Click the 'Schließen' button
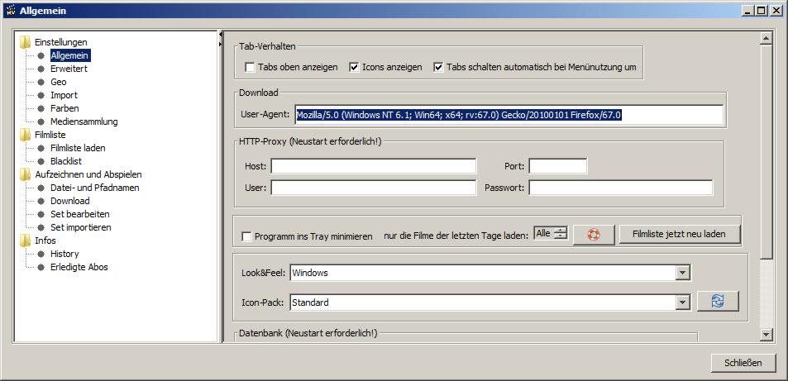Viewport: 788px width, 381px height. click(x=743, y=363)
